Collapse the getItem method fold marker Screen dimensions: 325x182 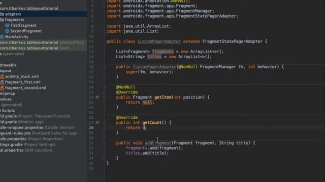pos(105,97)
